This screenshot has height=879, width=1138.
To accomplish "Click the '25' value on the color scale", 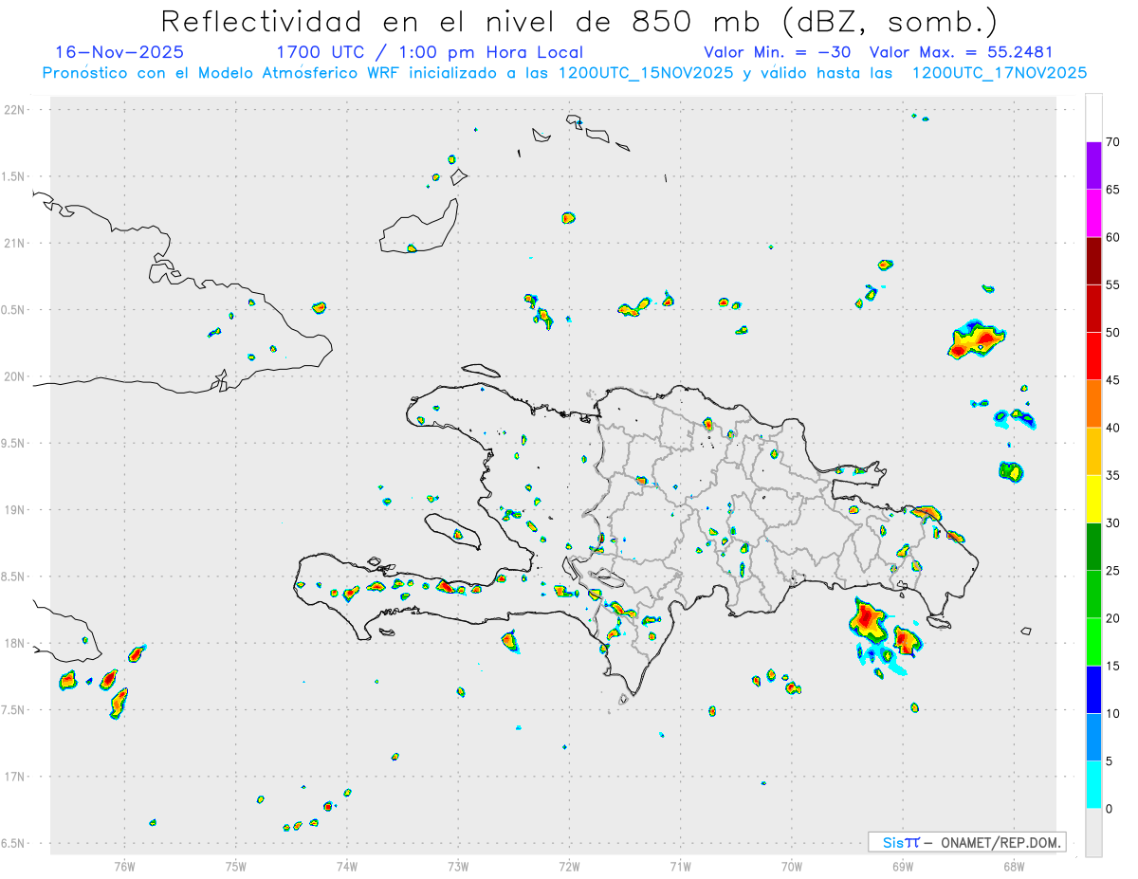I will pos(1113,571).
